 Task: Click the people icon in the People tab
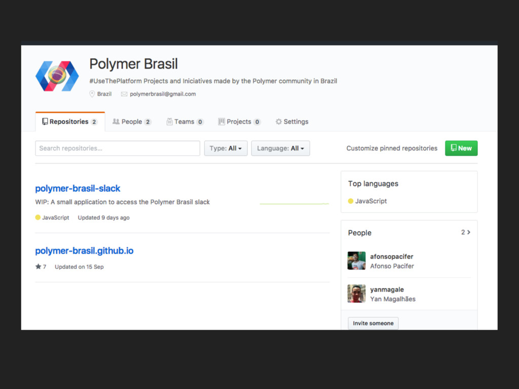(x=116, y=122)
